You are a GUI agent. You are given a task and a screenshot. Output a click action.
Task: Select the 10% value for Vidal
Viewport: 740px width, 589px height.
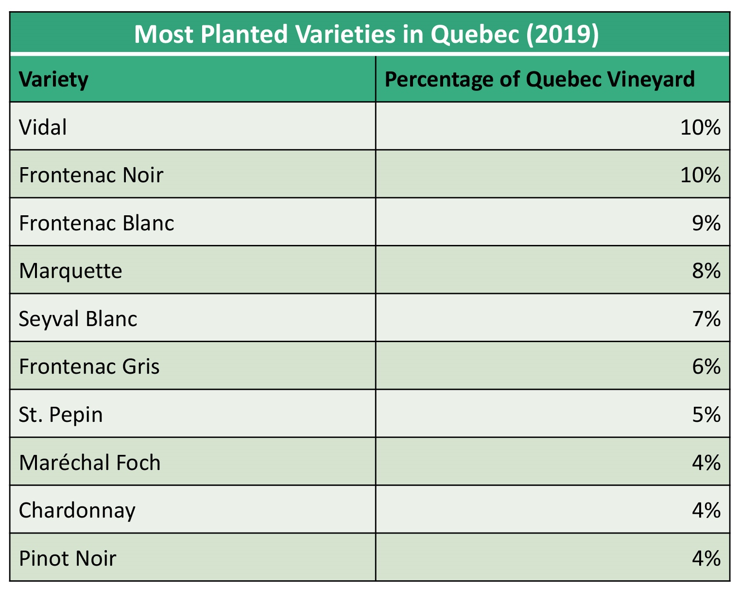(x=700, y=127)
